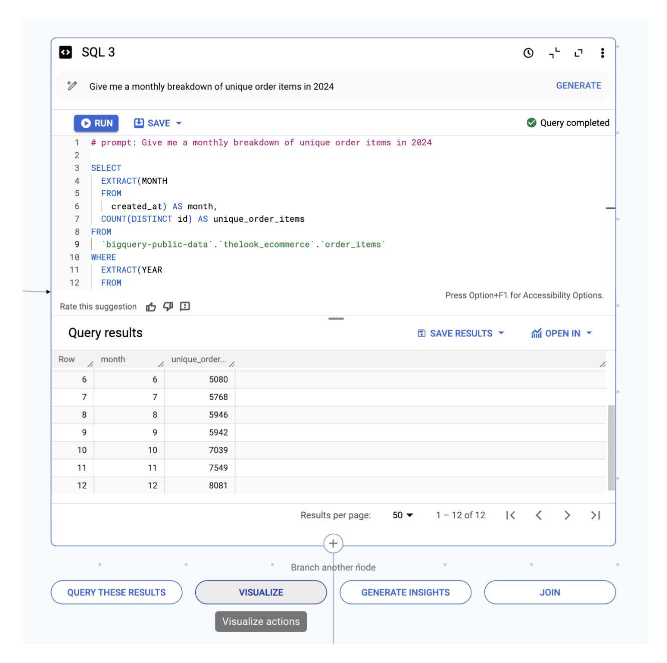Go to the next results page
667x663 pixels.
[x=567, y=515]
